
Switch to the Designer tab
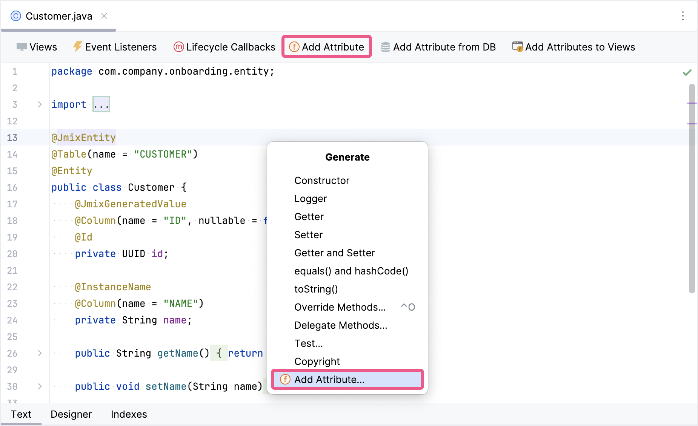[71, 414]
